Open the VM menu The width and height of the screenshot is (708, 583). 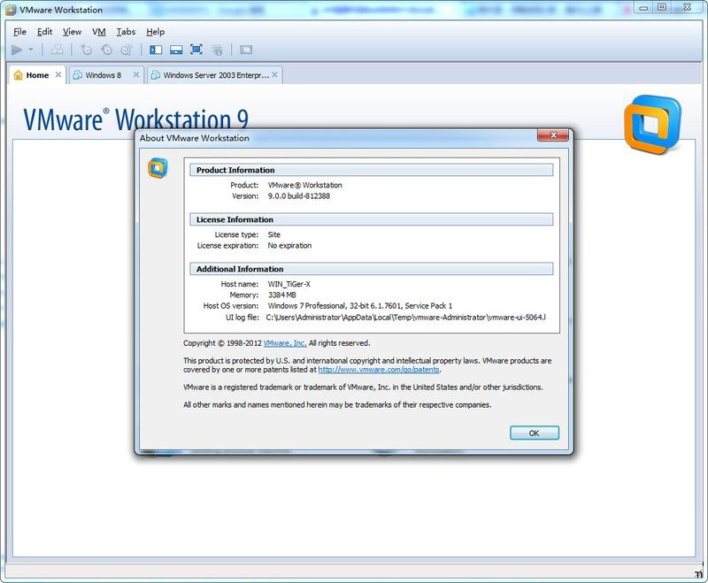coord(98,32)
